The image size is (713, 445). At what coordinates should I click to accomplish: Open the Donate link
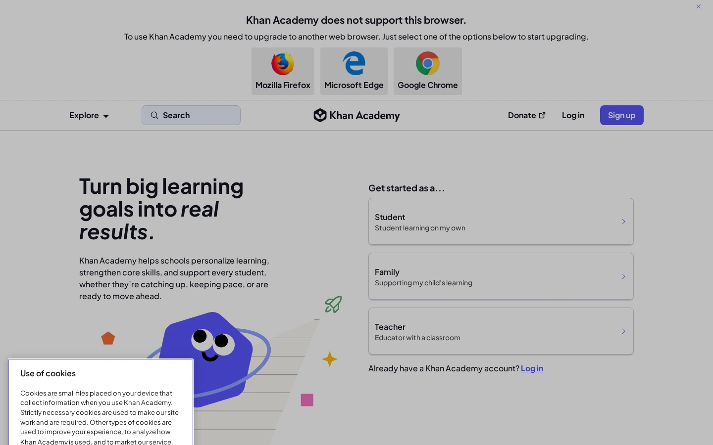[527, 115]
